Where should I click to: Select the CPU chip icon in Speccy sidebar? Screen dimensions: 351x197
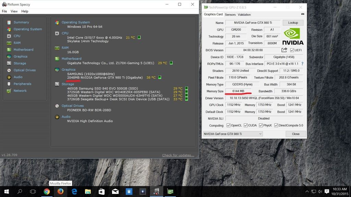[9, 36]
